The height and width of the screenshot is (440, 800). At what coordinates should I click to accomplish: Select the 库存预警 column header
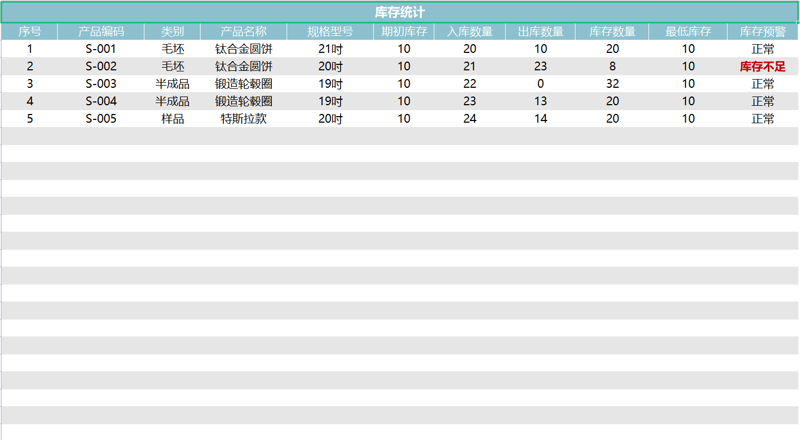point(763,32)
